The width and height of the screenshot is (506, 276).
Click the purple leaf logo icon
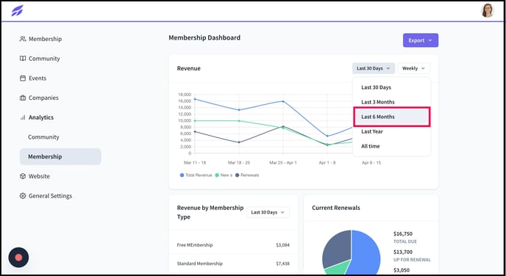tap(17, 10)
